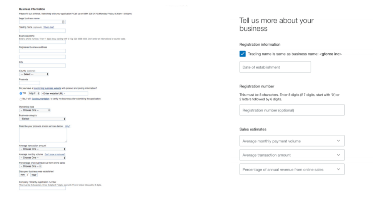Toggle the trading name same as business checkbox
373x197 pixels.
(242, 54)
